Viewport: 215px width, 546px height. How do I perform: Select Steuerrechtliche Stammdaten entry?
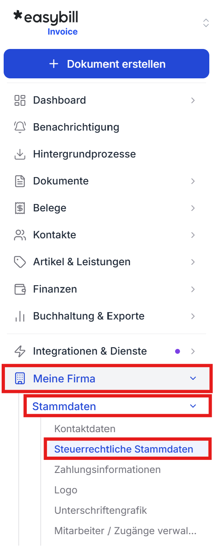pos(124,449)
